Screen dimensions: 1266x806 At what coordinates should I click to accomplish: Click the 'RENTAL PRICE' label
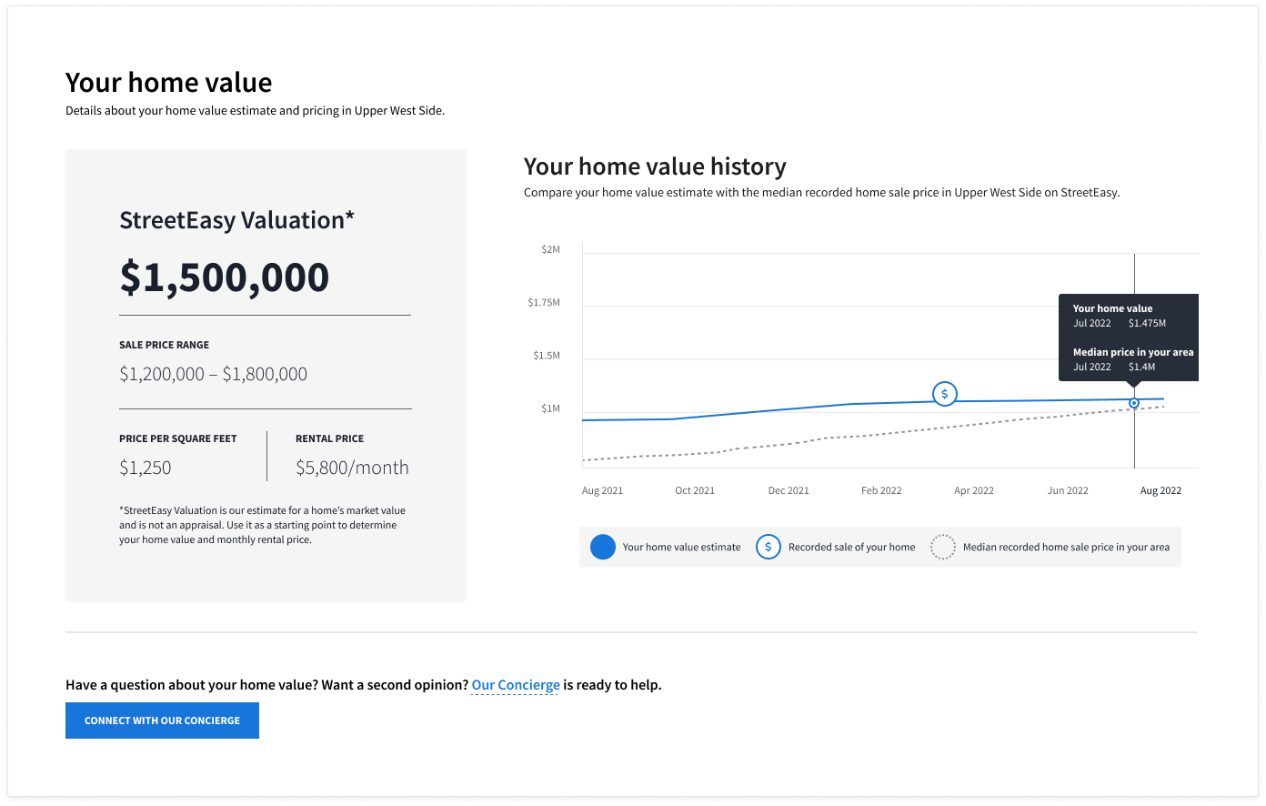click(329, 438)
